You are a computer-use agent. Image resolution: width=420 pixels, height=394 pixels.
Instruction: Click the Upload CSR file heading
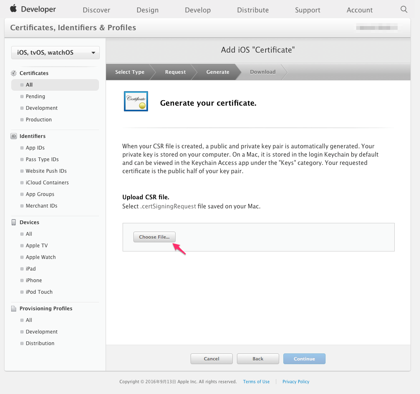point(146,197)
